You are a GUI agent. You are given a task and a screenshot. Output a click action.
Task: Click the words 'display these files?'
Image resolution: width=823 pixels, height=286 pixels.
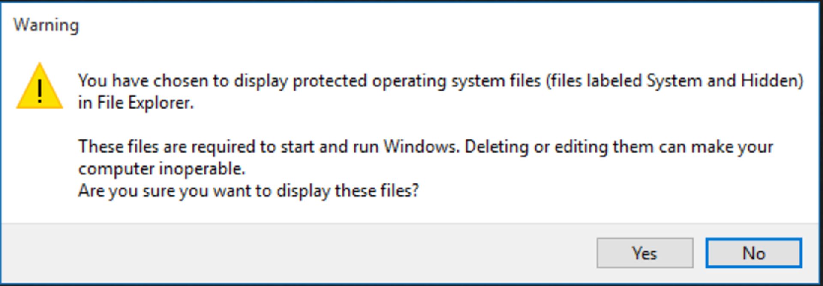[348, 191]
